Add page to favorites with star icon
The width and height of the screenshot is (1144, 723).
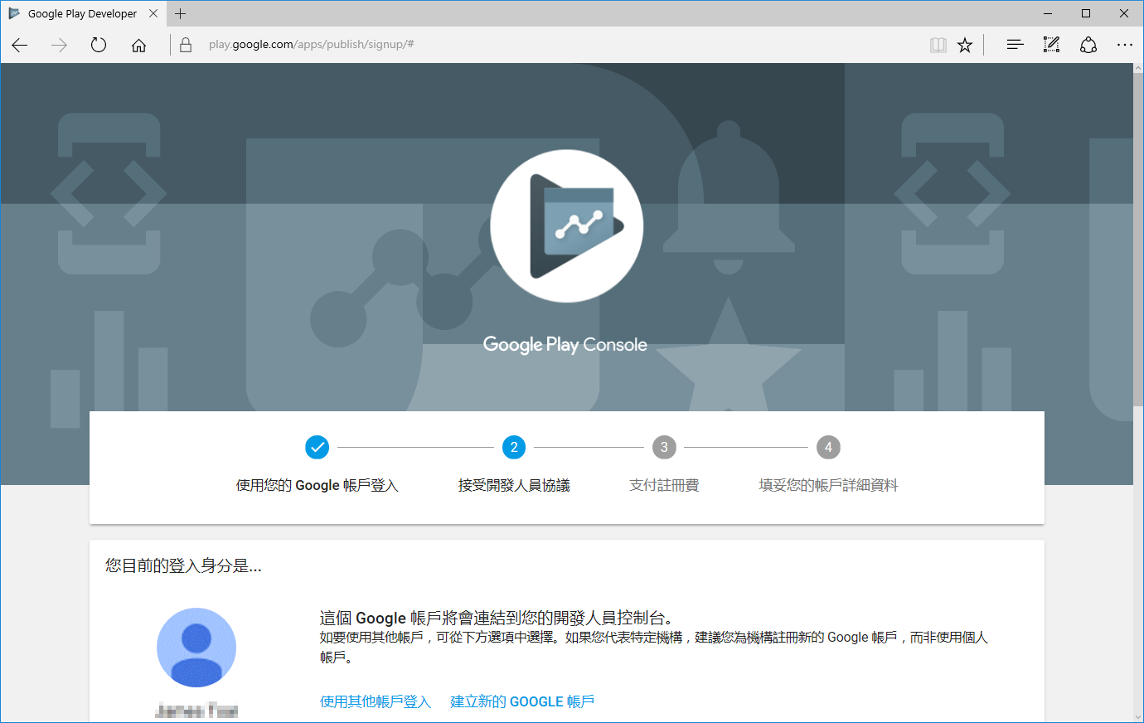pyautogui.click(x=965, y=45)
